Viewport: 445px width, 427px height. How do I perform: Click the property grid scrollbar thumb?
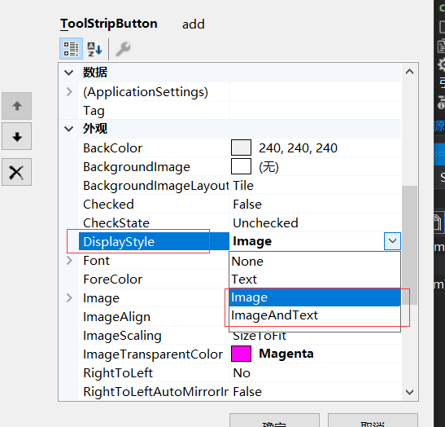tap(409, 245)
